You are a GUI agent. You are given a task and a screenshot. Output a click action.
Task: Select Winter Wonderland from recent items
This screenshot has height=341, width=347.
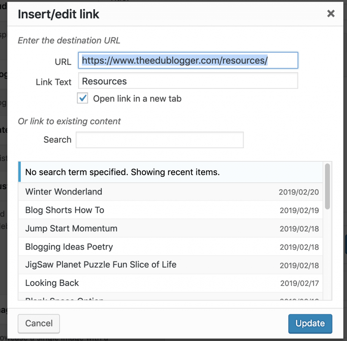point(170,192)
